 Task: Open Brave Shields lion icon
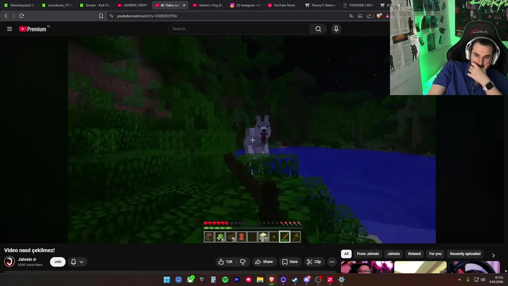[x=379, y=16]
